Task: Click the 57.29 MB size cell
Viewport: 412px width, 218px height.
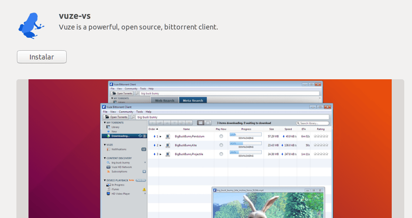Action: point(273,136)
